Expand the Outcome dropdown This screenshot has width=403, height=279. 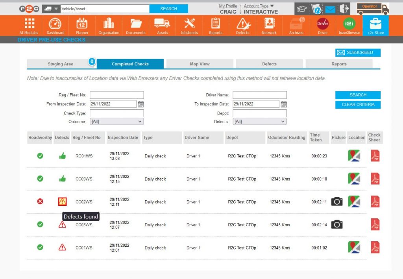click(116, 122)
